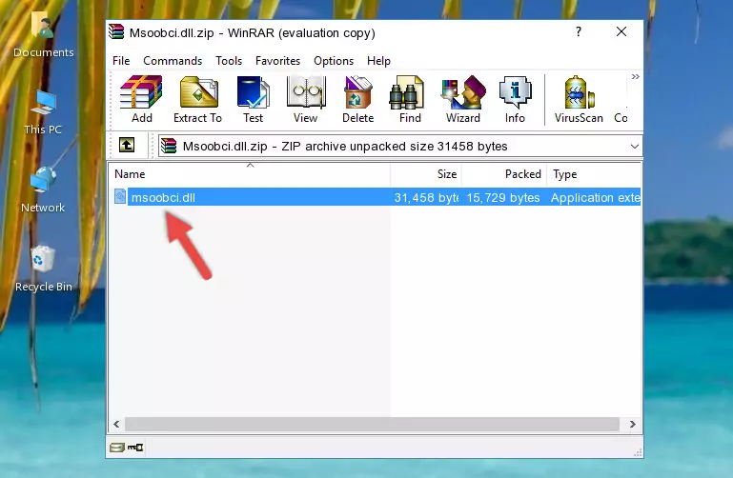The image size is (733, 478).
Task: Open the View toolbar icon
Action: coord(306,99)
